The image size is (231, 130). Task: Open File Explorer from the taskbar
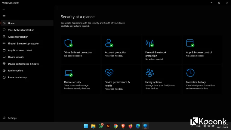coord(93,126)
